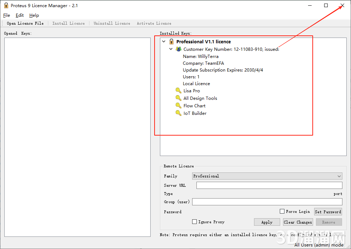Click the Group (user) text field
The image size is (351, 249).
click(x=267, y=202)
